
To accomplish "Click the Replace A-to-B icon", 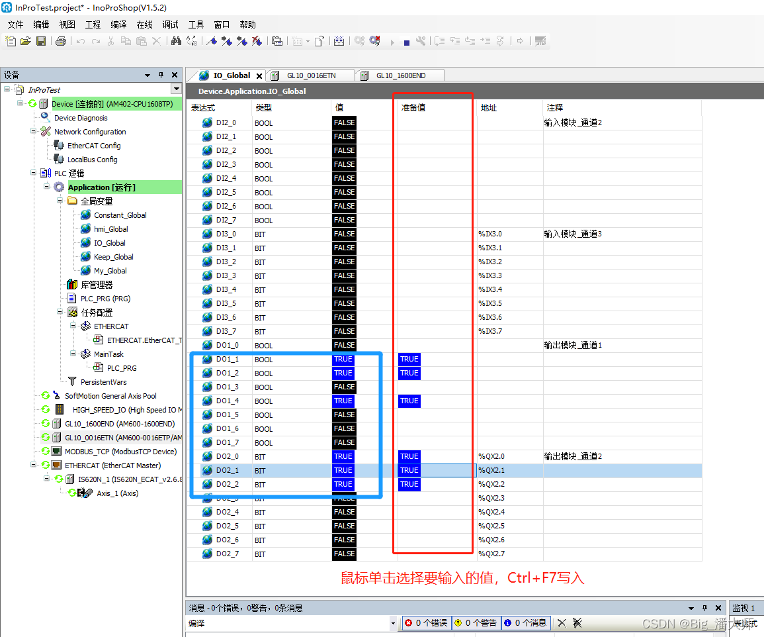I will coord(192,41).
